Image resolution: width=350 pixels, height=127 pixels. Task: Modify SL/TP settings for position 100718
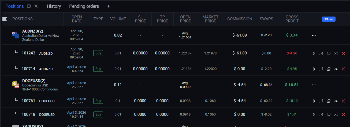pyautogui.click(x=321, y=114)
